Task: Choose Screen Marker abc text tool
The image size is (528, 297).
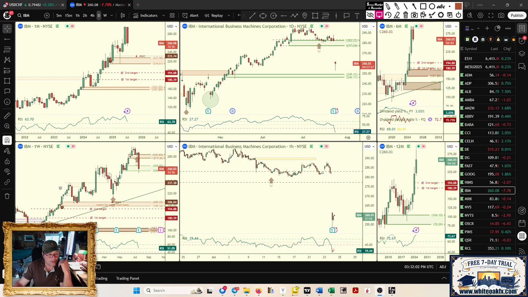Action: tap(441, 7)
